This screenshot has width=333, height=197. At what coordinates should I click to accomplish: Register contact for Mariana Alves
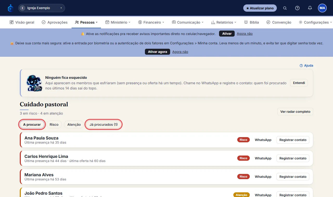coord(293,177)
